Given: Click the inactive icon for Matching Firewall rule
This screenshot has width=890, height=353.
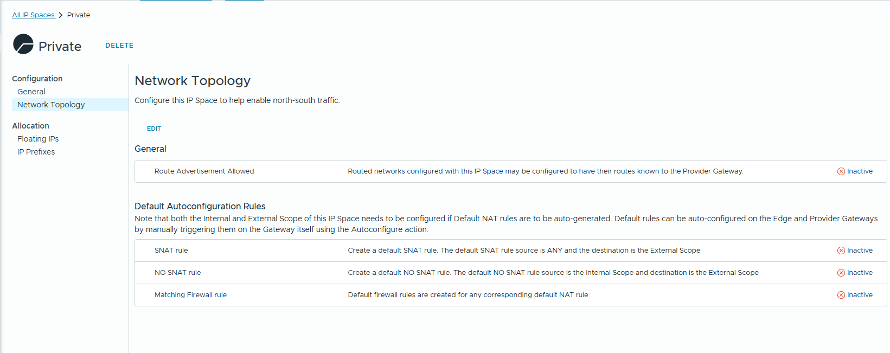Looking at the screenshot, I should click(841, 295).
